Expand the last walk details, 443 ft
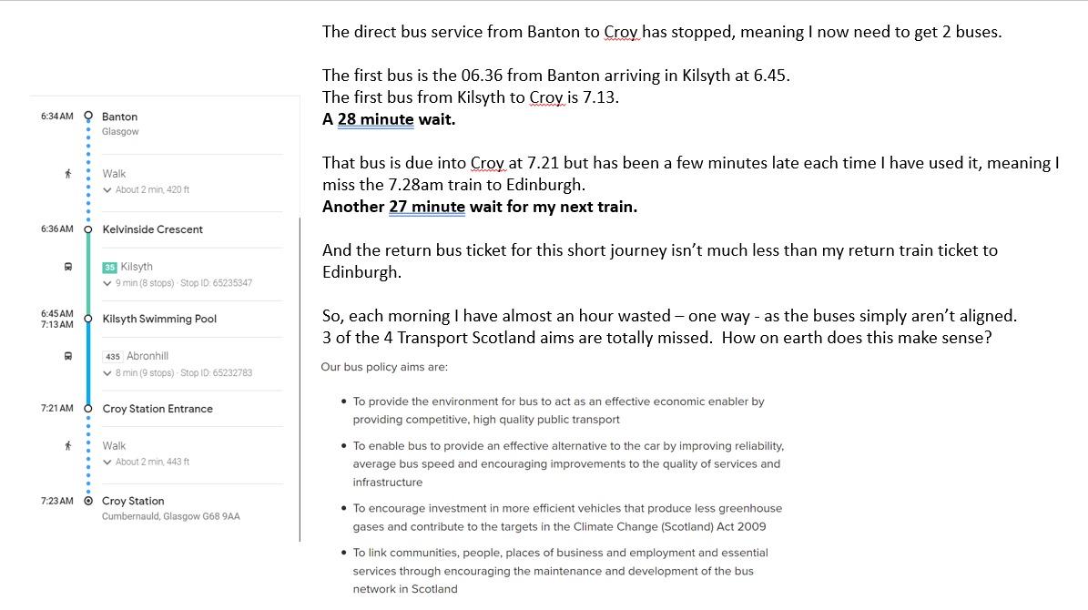1088x610 pixels. [x=107, y=463]
